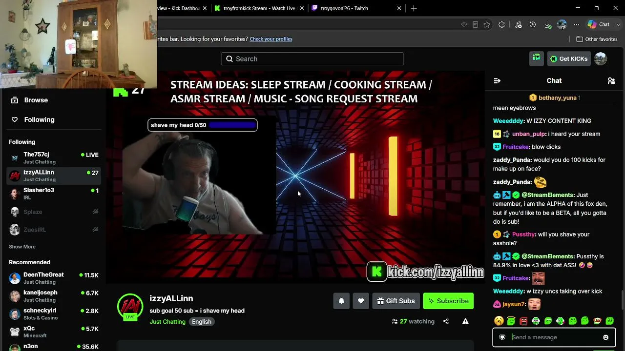
Task: Insert the last green emote in quick row
Action: pos(610,321)
